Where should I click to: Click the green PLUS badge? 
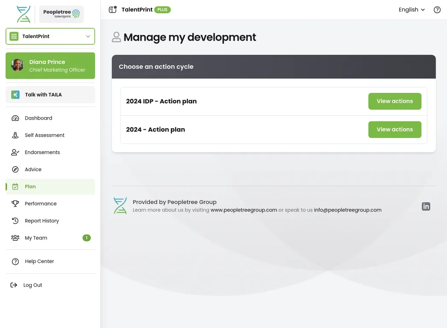click(x=162, y=10)
